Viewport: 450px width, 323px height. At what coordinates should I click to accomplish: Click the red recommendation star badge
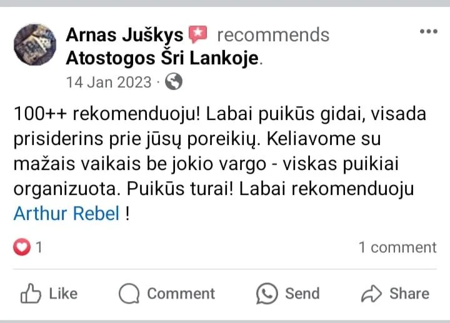(197, 34)
